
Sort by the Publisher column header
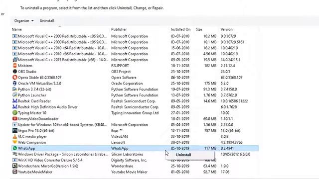[119, 29]
